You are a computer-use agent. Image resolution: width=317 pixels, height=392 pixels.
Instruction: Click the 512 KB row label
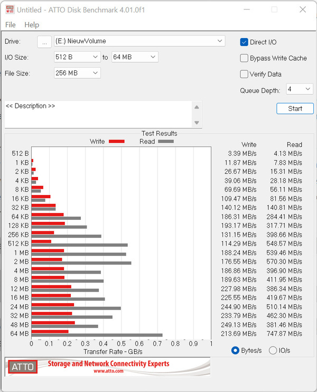coord(18,244)
